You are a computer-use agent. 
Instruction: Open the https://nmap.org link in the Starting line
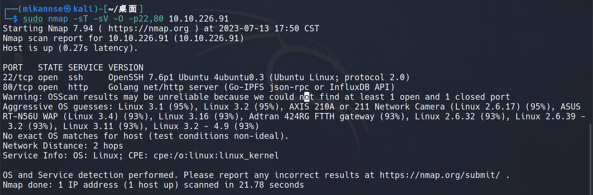click(148, 29)
